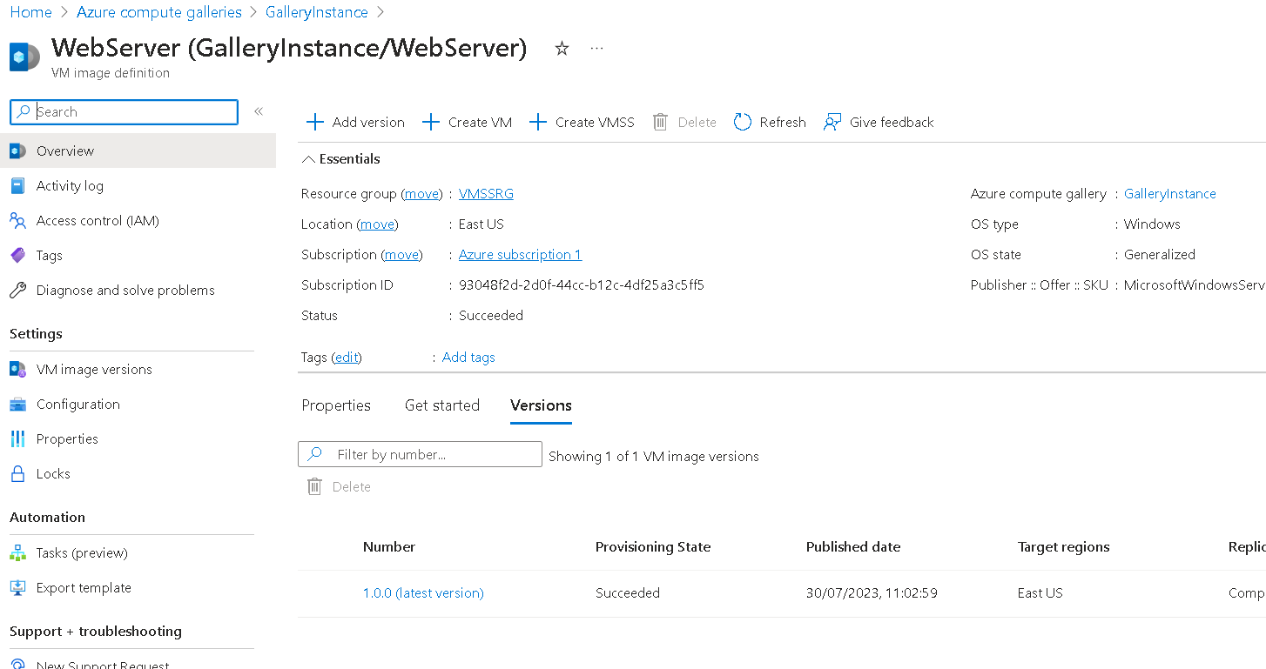Click the Diagnose wrench icon
Screen dimensions: 1266x669
click(17, 290)
